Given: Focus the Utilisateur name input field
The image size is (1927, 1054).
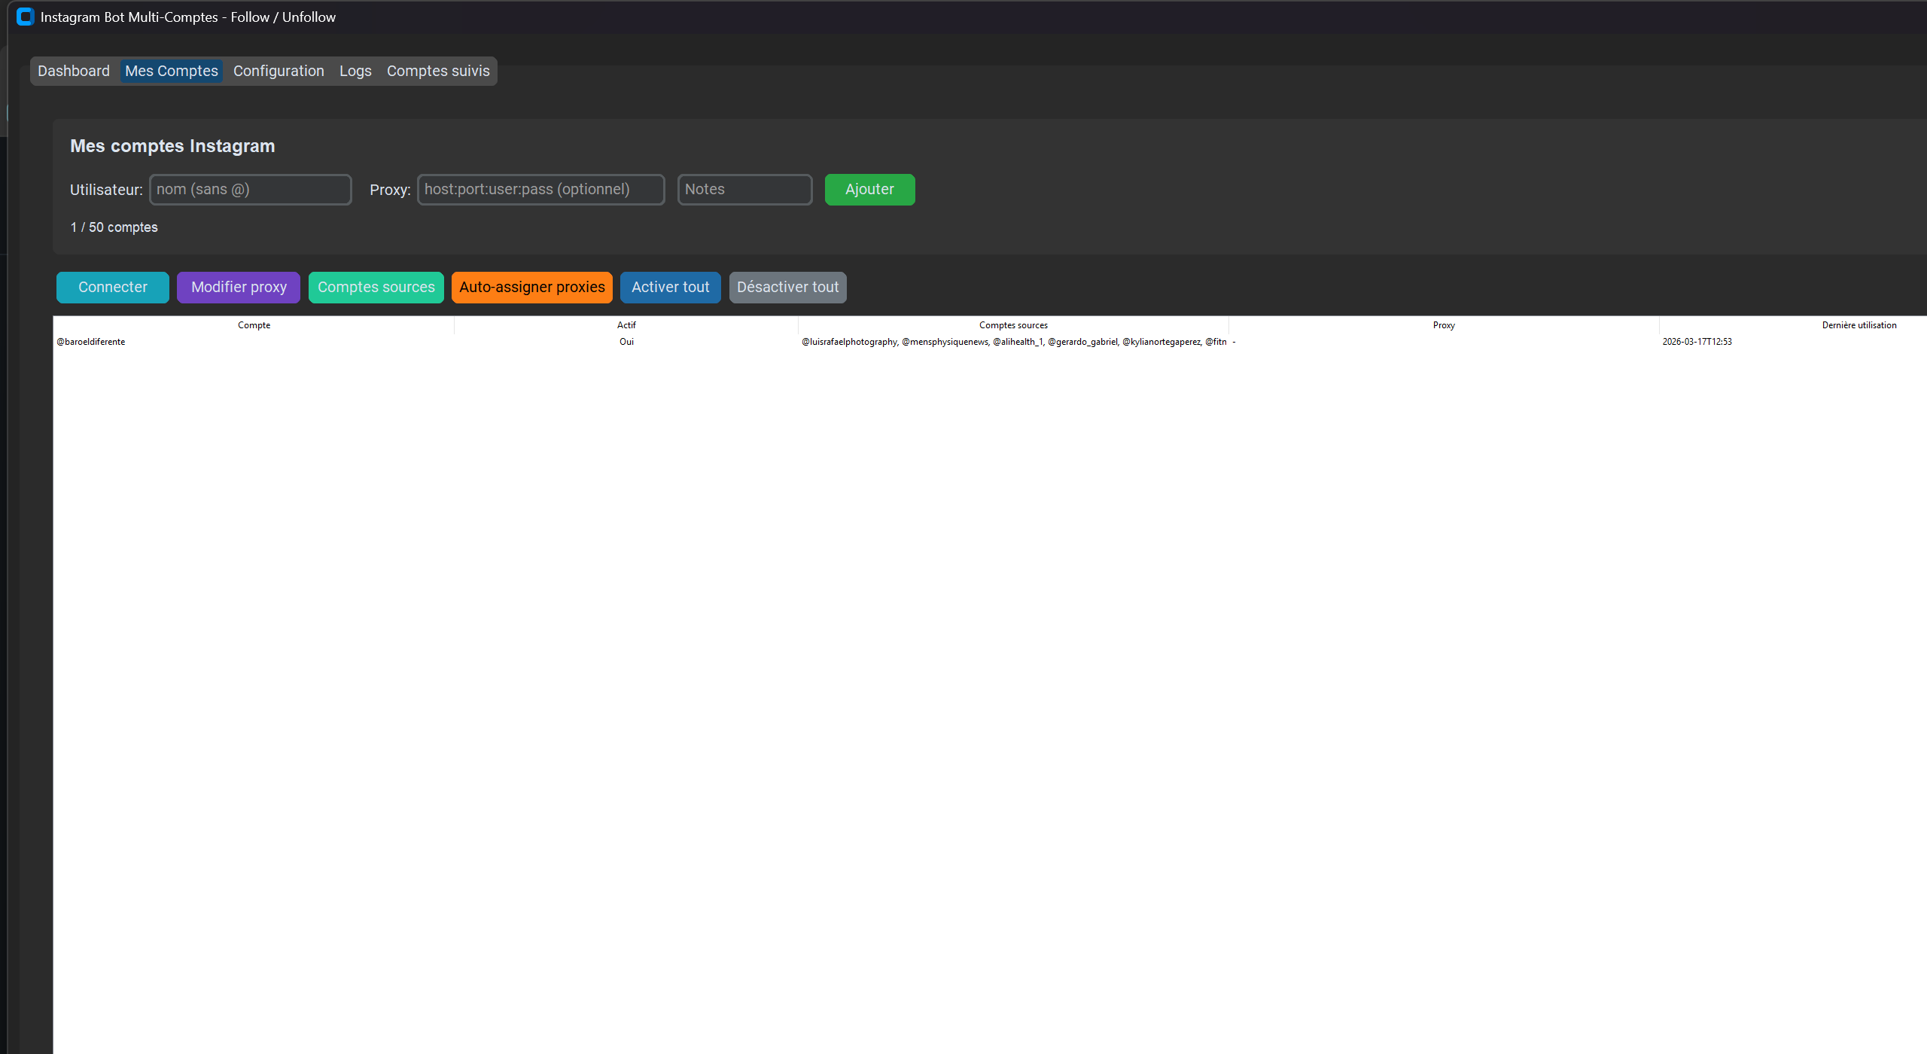Looking at the screenshot, I should coord(250,190).
